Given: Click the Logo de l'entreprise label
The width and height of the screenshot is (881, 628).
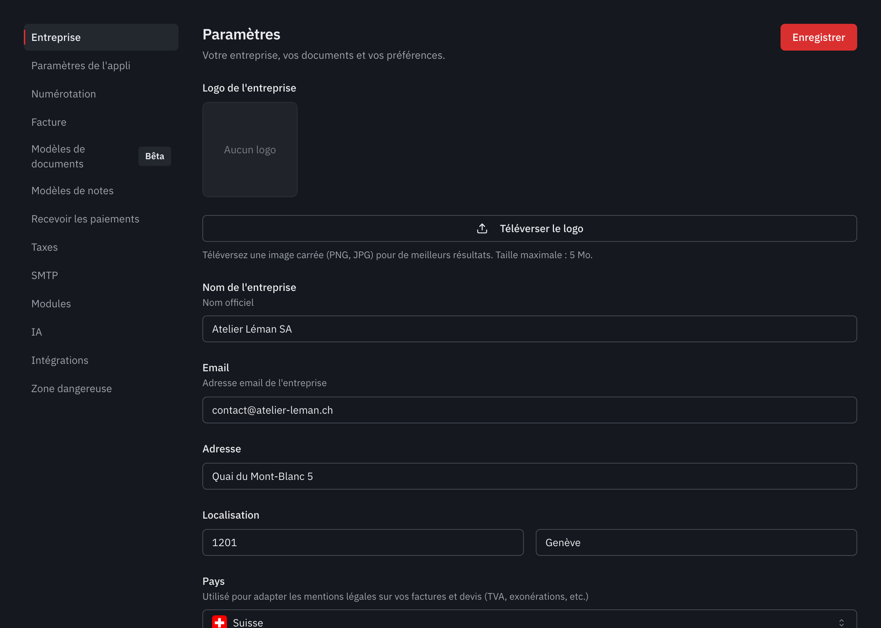Looking at the screenshot, I should pos(249,88).
